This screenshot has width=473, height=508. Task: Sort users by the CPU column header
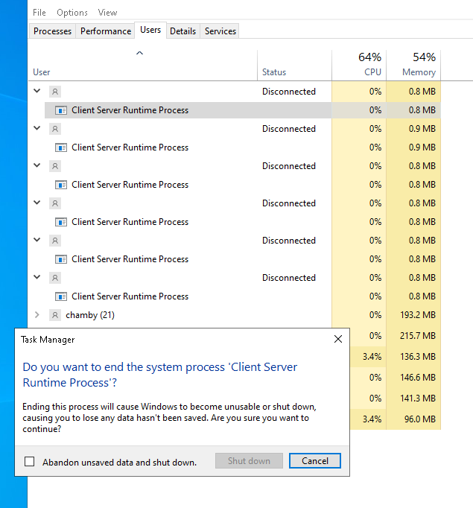click(372, 72)
